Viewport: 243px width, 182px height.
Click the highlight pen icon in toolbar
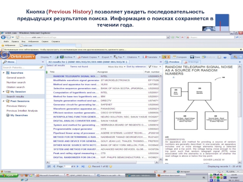coord(164,57)
